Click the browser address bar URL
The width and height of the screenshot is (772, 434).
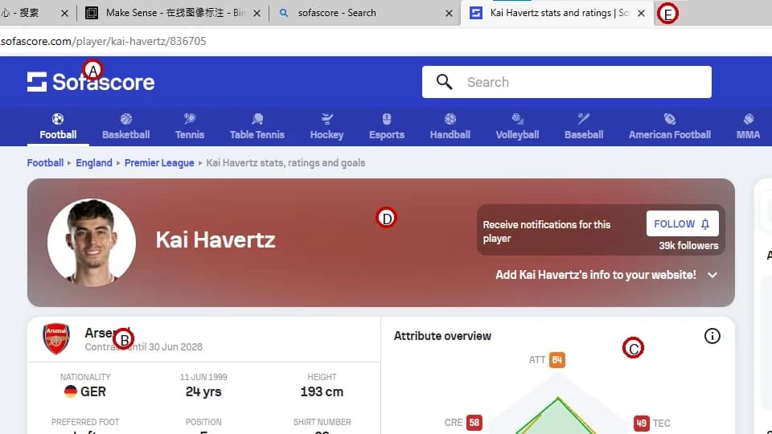(104, 41)
